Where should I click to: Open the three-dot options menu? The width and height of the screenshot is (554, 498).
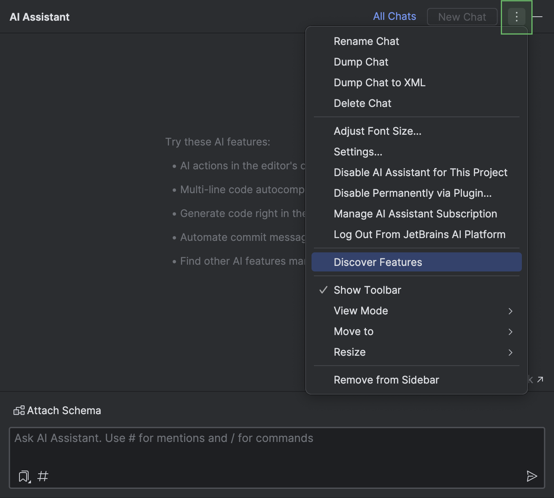[x=516, y=17]
